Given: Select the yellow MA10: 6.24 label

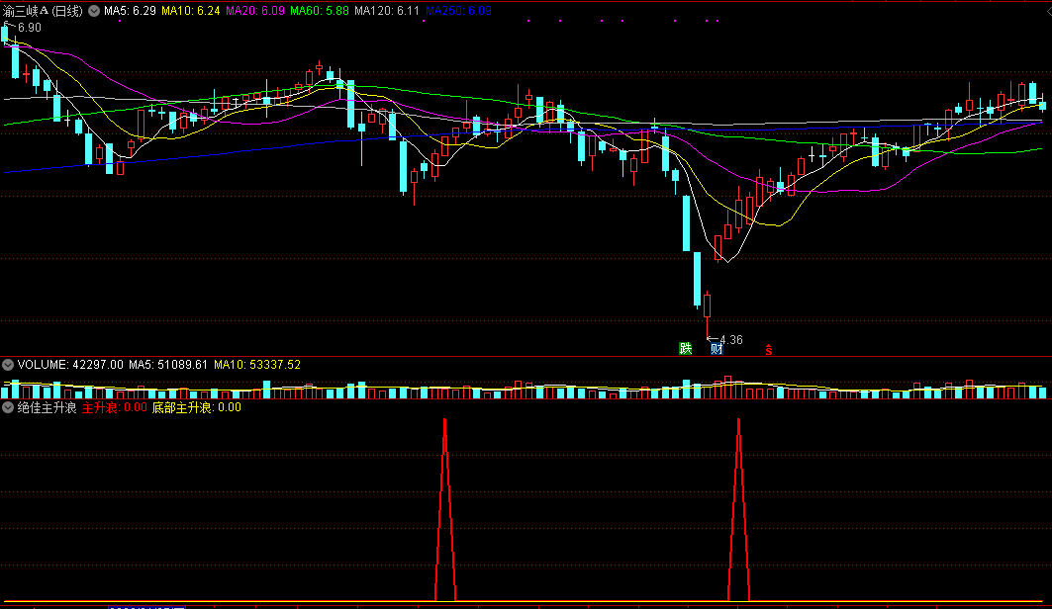Looking at the screenshot, I should click(x=191, y=11).
